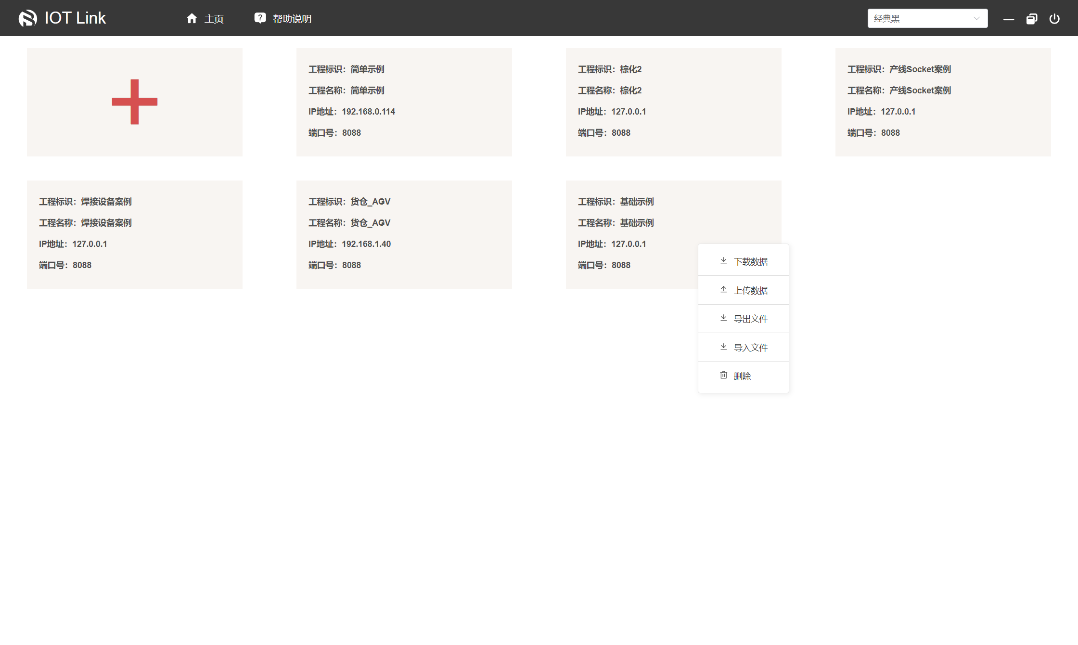The image size is (1078, 645).
Task: Go to 主页 in the top navigation
Action: [205, 18]
